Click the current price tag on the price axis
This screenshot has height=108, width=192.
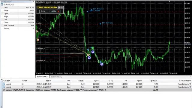[187, 44]
